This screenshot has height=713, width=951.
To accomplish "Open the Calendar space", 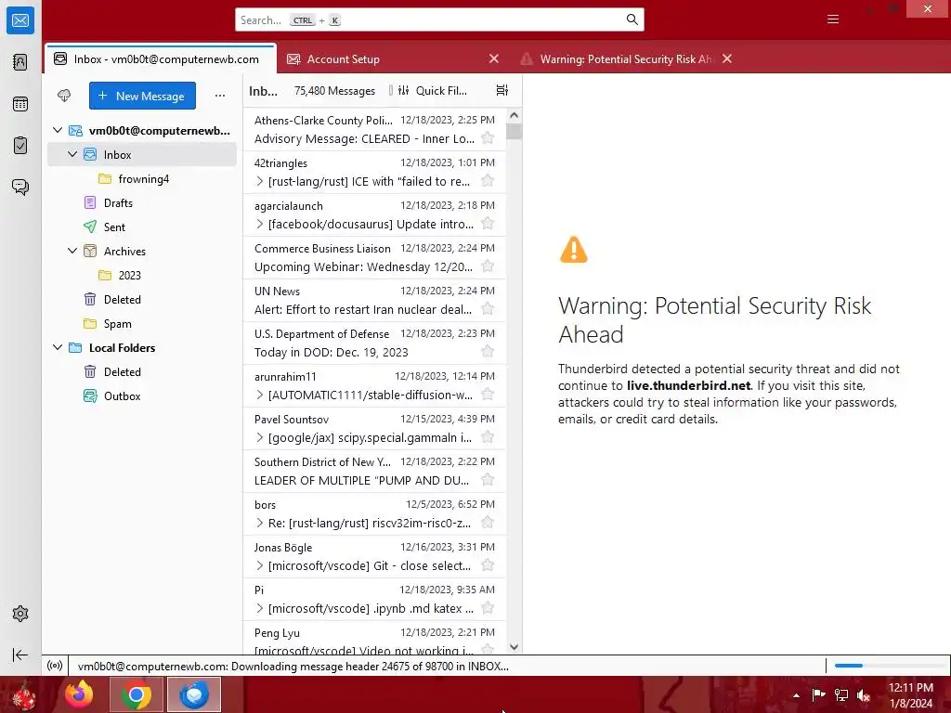I will click(x=20, y=104).
